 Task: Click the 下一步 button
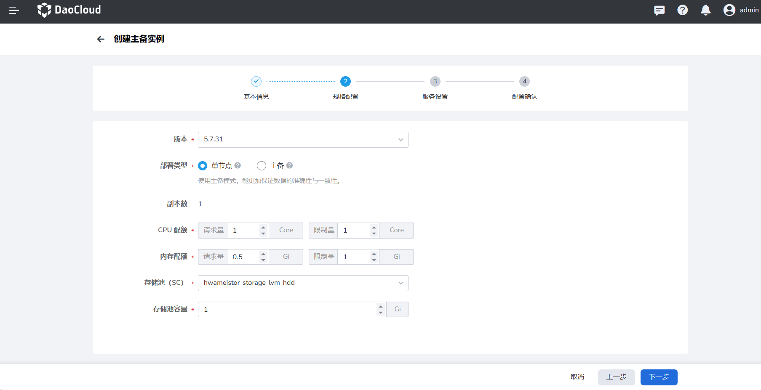[659, 377]
